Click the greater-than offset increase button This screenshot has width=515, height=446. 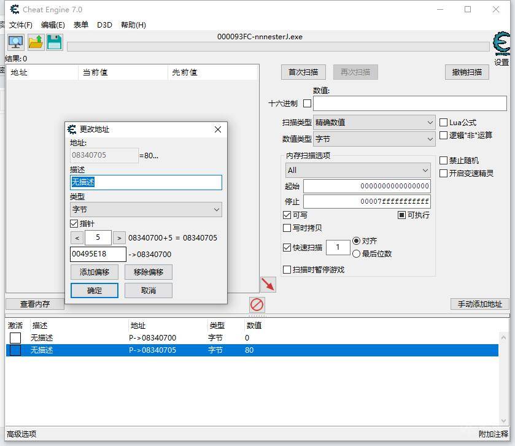click(x=119, y=238)
